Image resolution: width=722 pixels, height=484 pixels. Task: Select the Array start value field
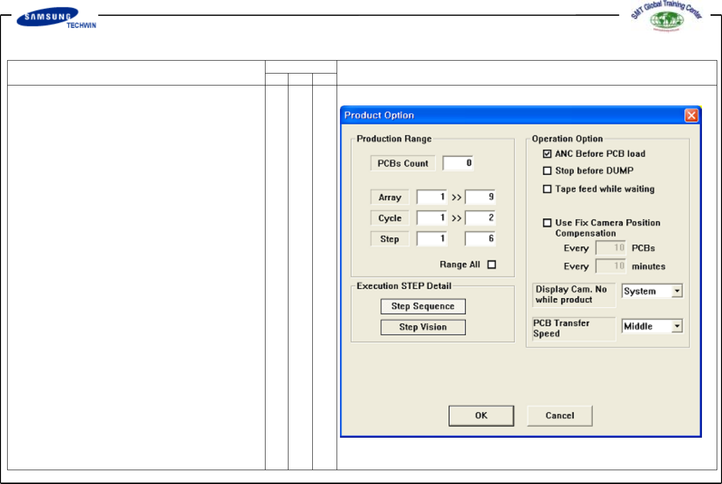click(x=432, y=197)
